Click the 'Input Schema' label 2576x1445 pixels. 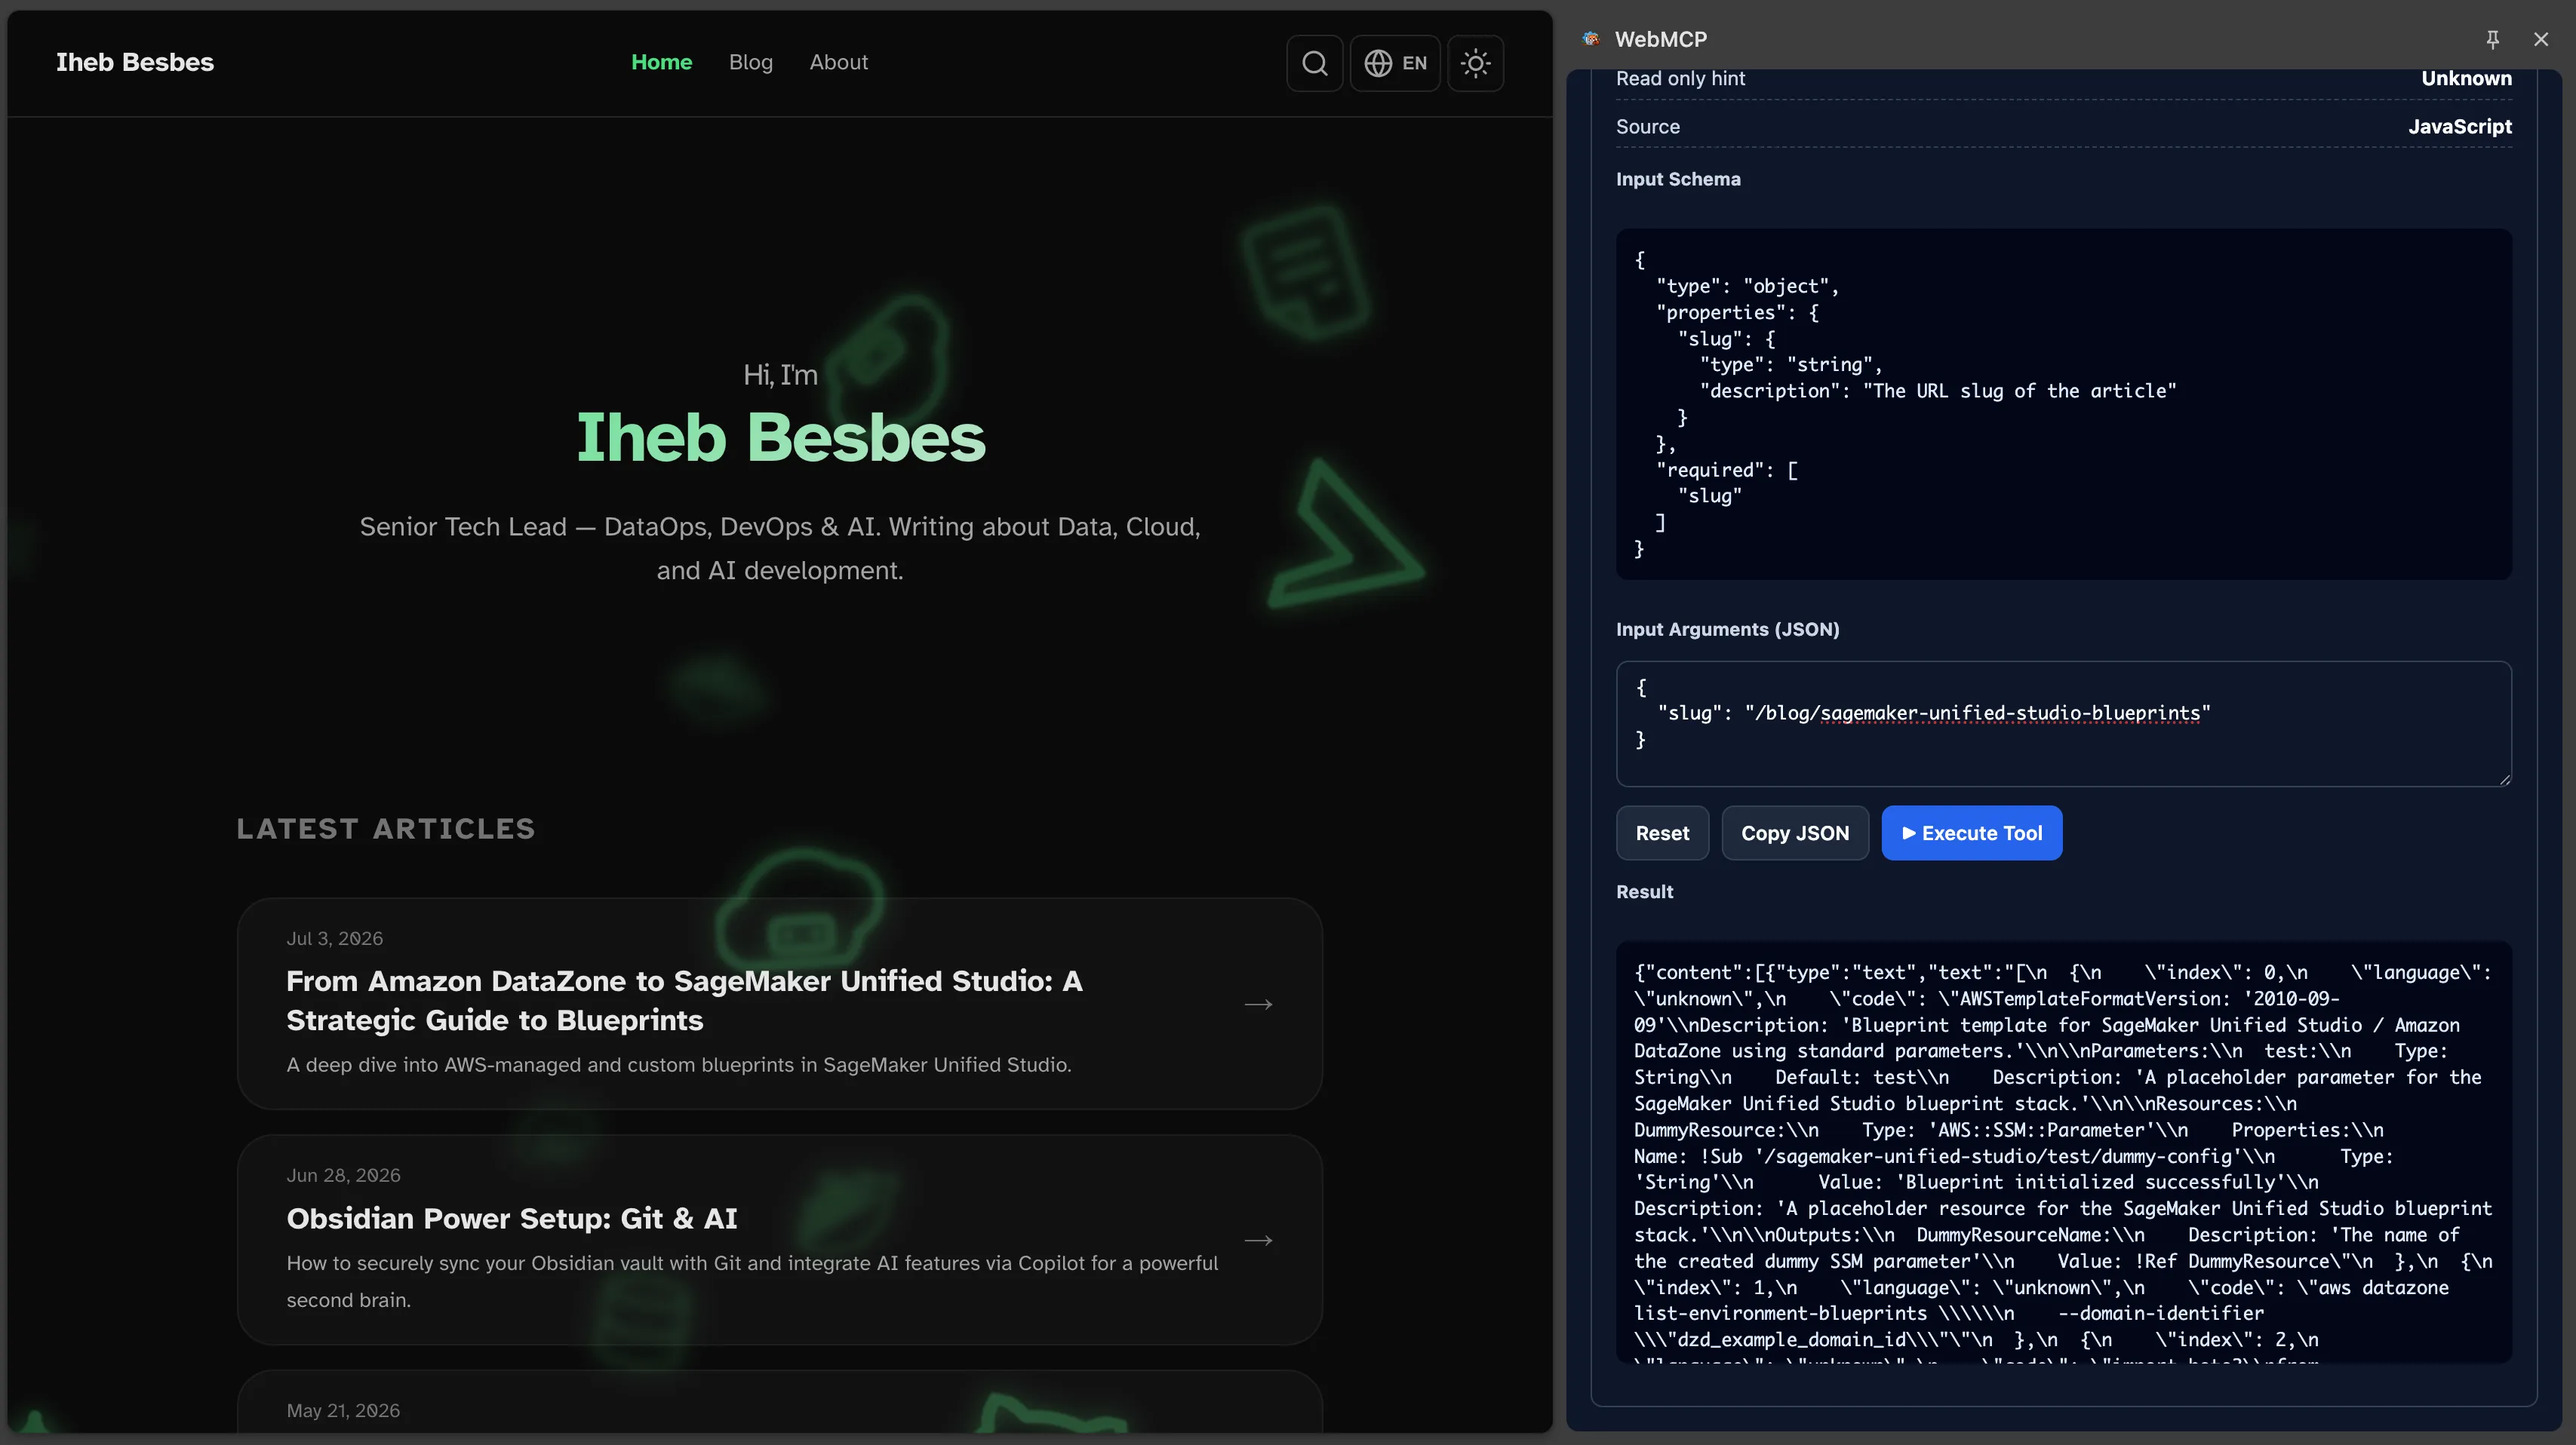(1678, 179)
